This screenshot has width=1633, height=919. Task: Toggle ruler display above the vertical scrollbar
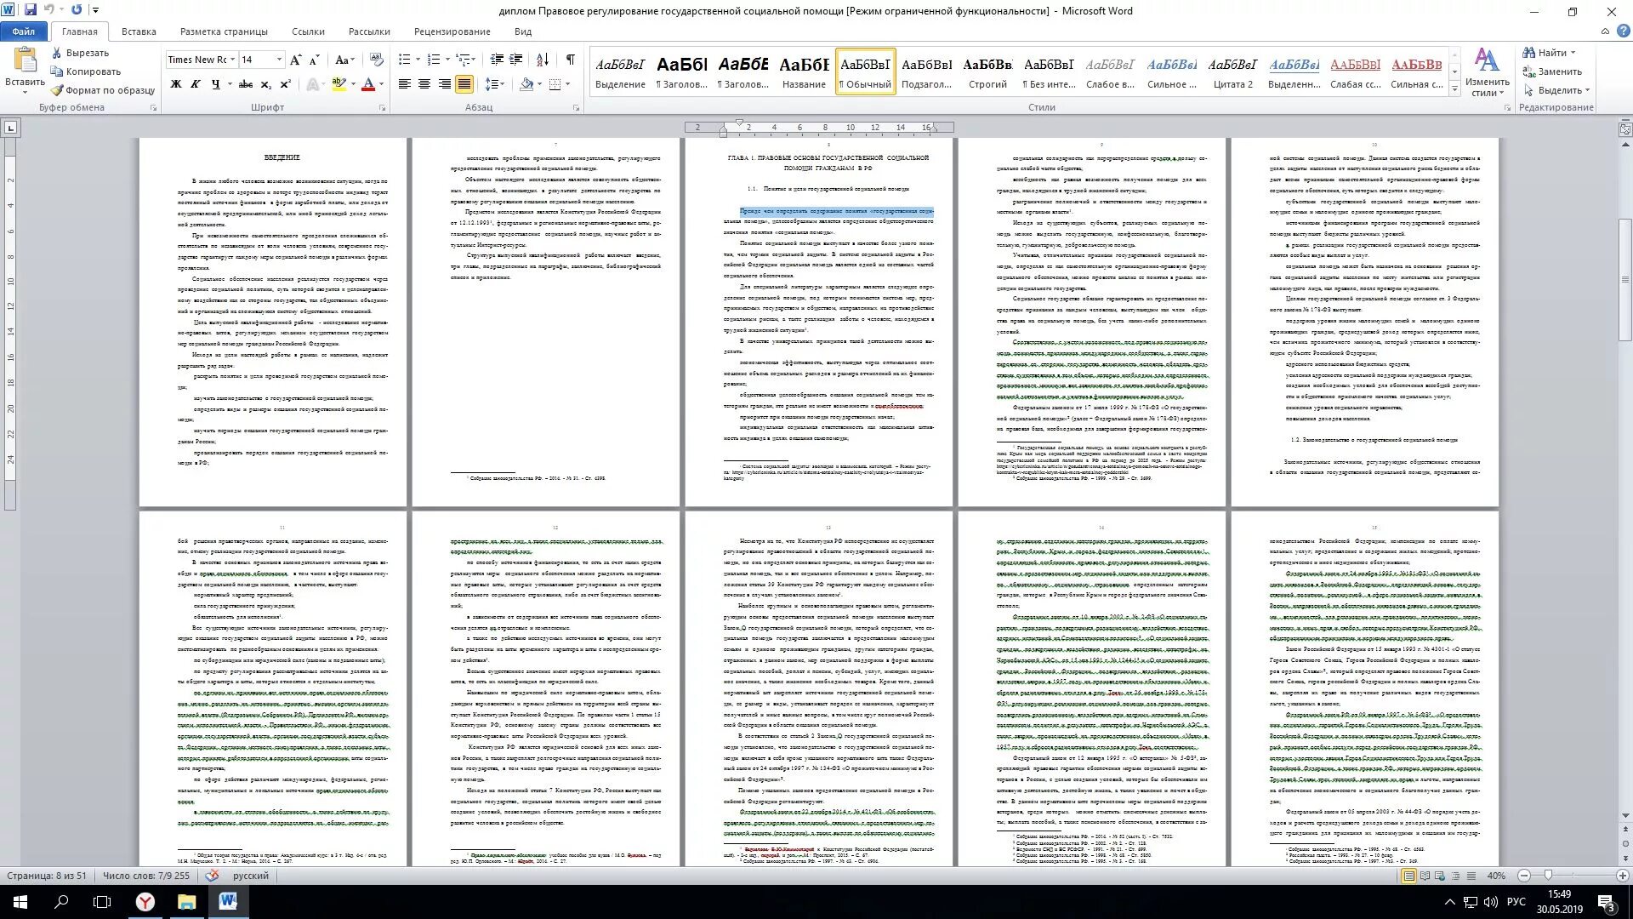(1625, 129)
